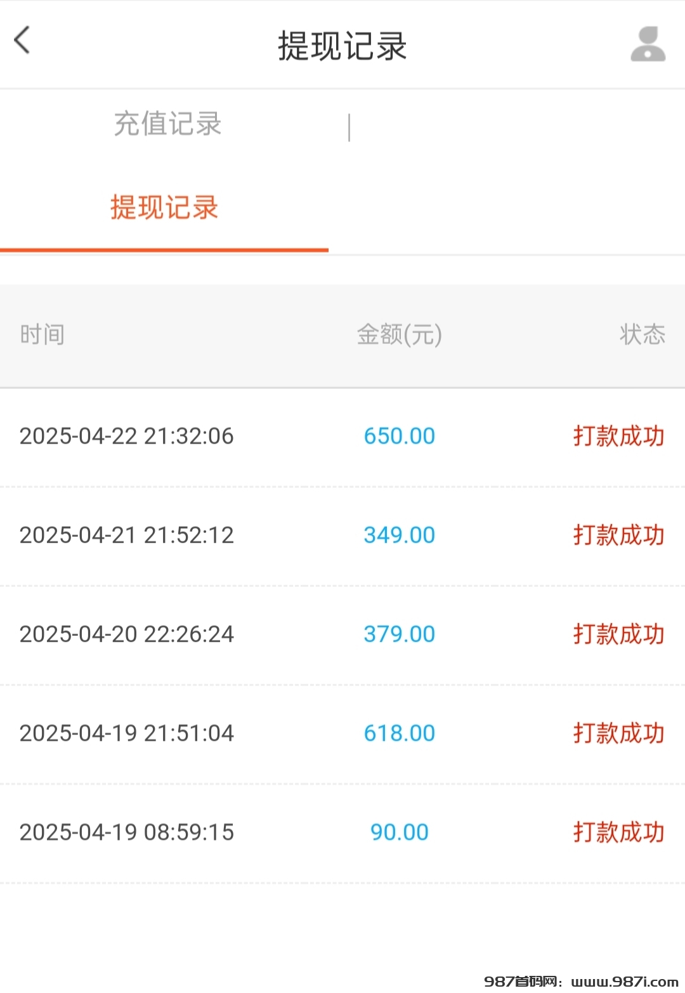Open the 2025-04-19 08:59:15 withdrawal record
Viewport: 685px width, 993px height.
click(x=342, y=832)
